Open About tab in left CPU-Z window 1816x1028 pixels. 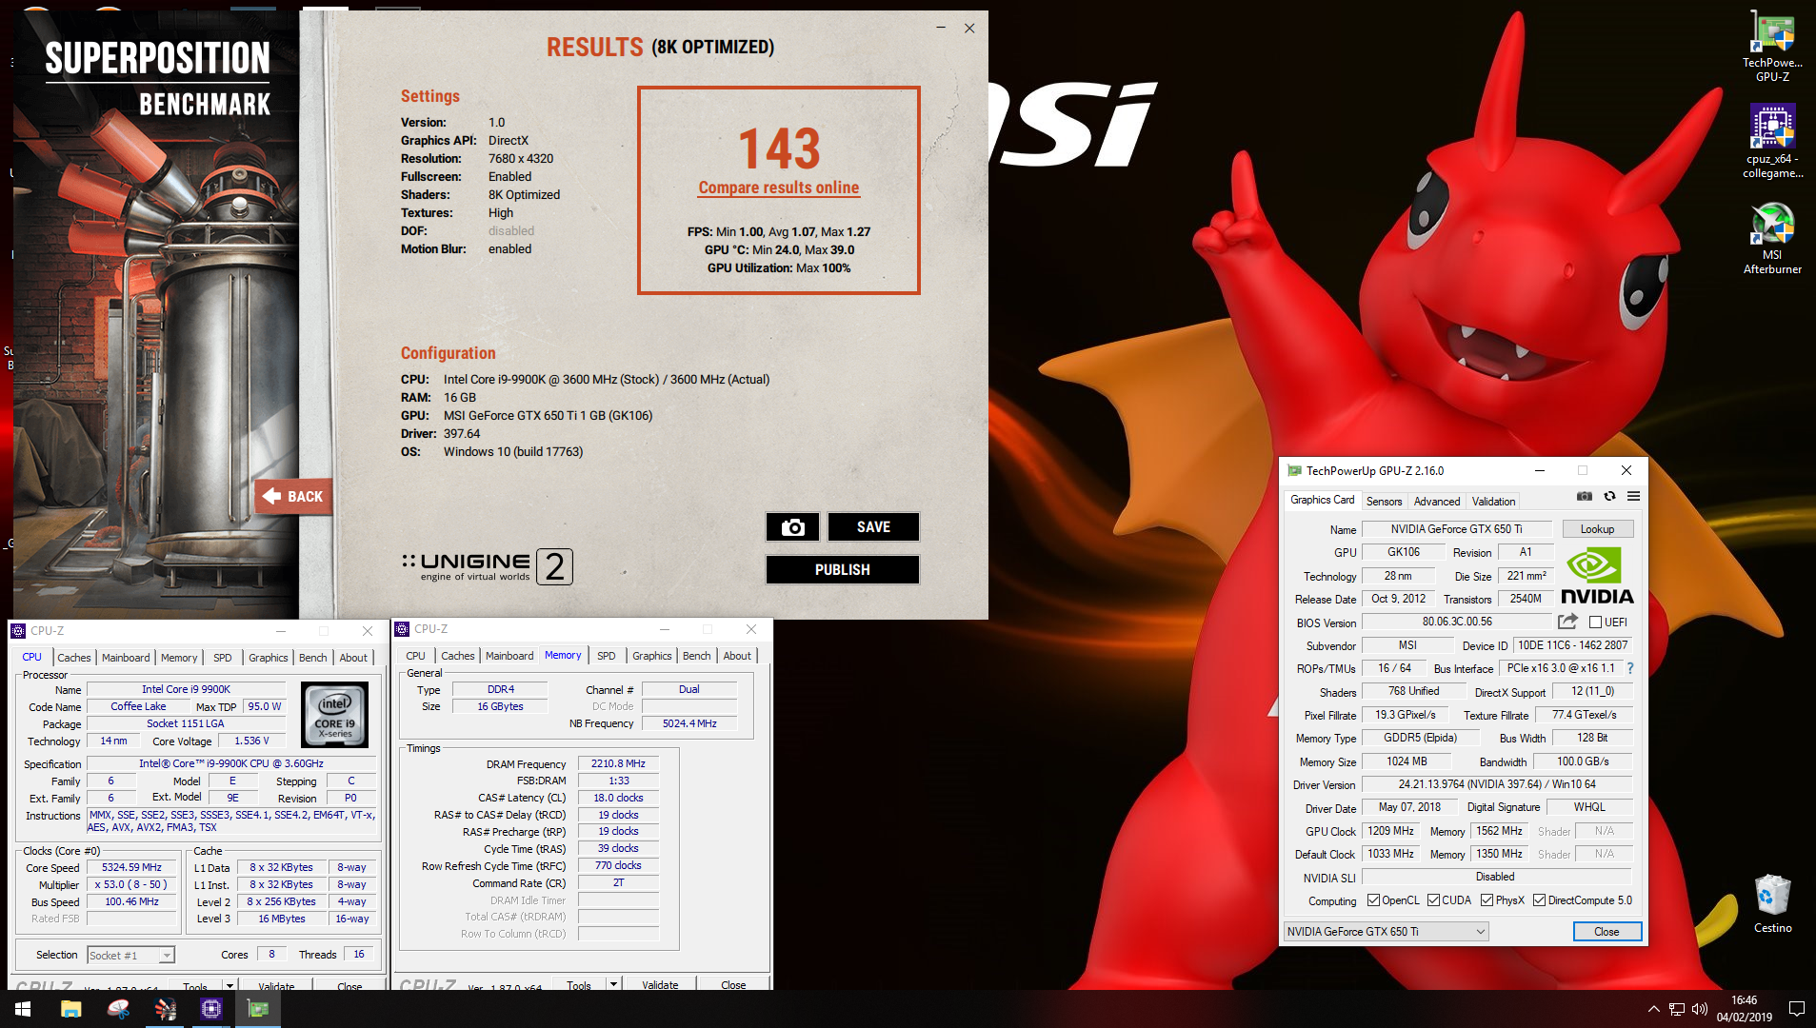pos(353,658)
